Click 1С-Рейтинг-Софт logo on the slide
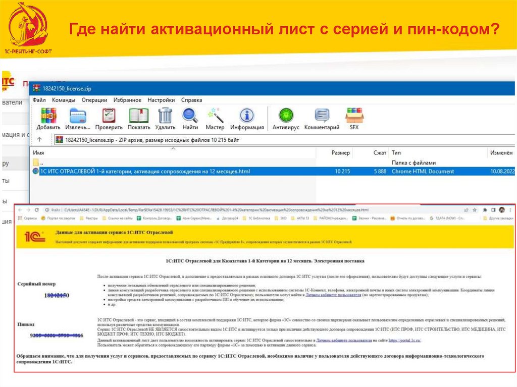Image resolution: width=517 pixels, height=387 pixels. [x=28, y=28]
